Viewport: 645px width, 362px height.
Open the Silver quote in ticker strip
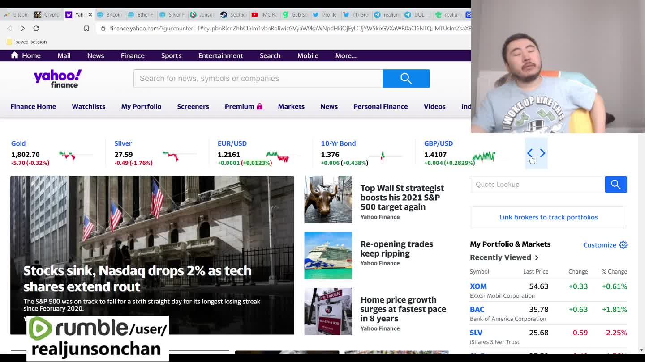tap(123, 143)
